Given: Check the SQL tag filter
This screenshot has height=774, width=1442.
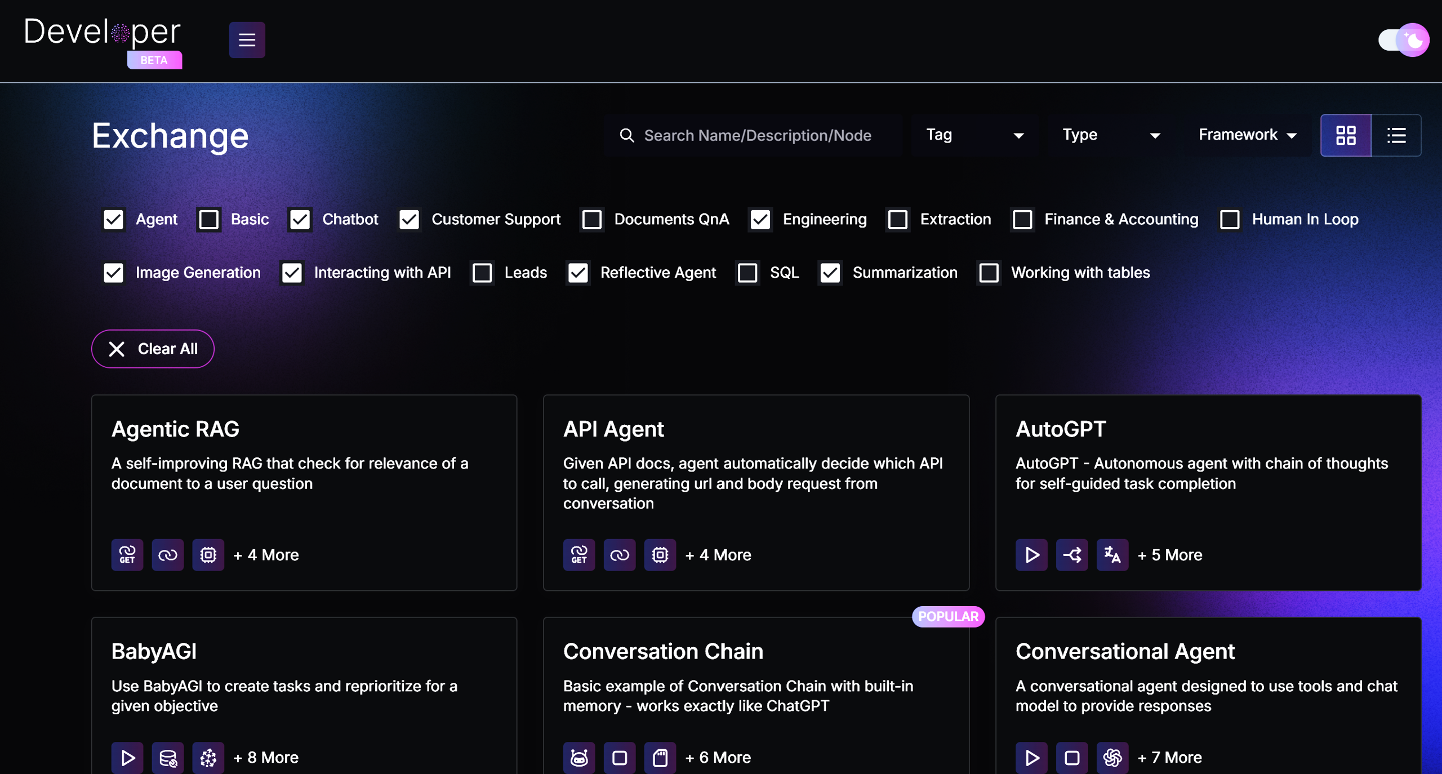Looking at the screenshot, I should pos(747,273).
